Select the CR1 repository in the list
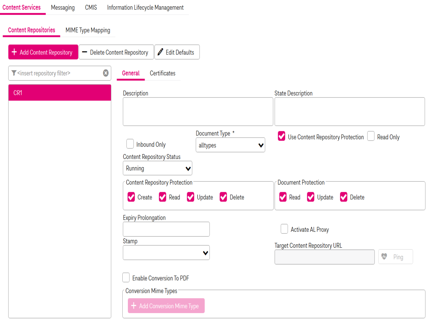Image resolution: width=428 pixels, height=322 pixels. [60, 93]
